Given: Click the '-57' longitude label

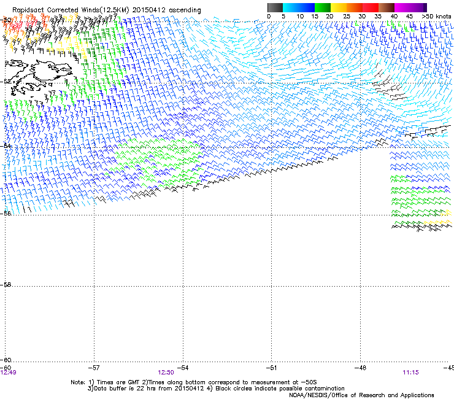Looking at the screenshot, I should coord(94,368).
